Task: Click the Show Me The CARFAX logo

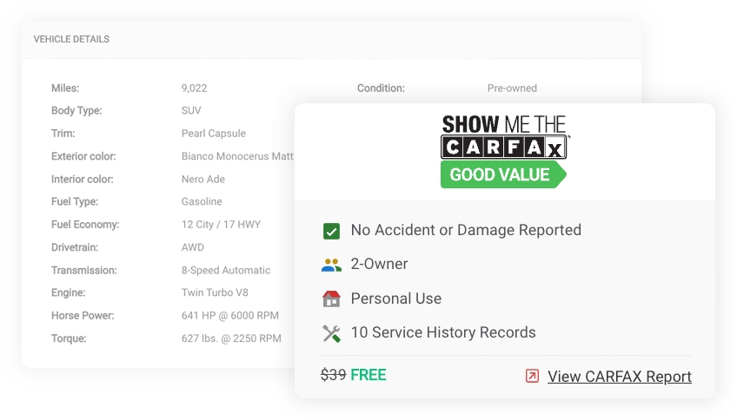Action: click(x=504, y=137)
